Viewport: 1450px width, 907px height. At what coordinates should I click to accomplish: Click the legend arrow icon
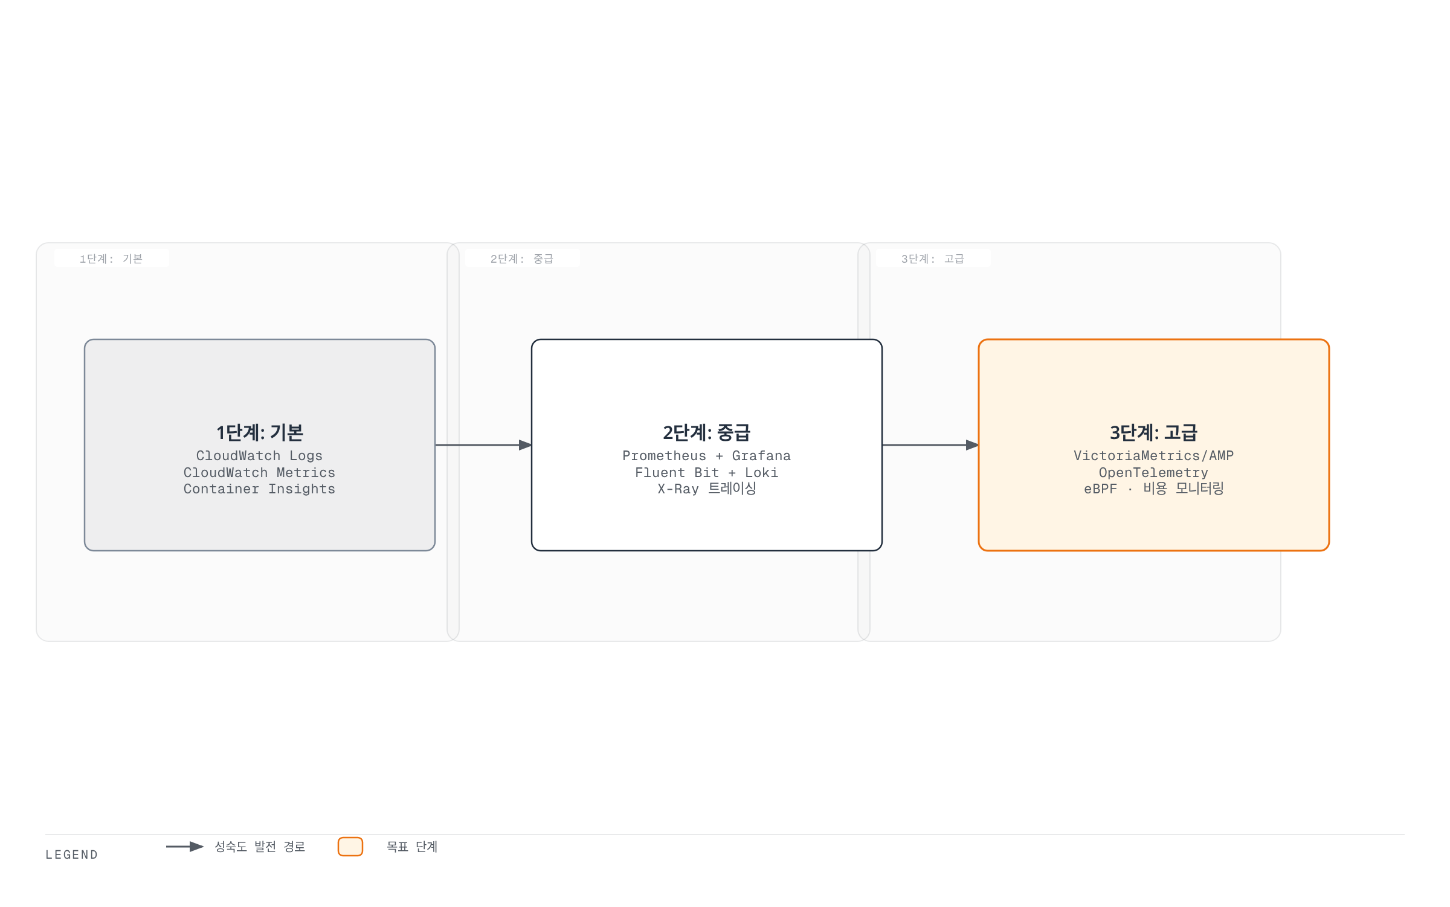coord(185,847)
